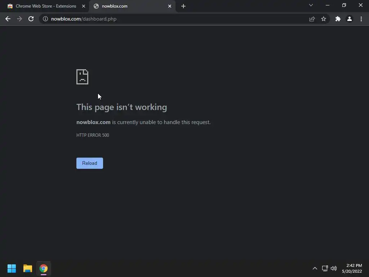369x277 pixels.
Task: Select the nowblox.com tab
Action: tap(132, 6)
